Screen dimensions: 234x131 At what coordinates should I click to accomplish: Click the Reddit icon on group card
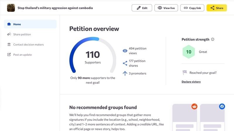click(194, 107)
